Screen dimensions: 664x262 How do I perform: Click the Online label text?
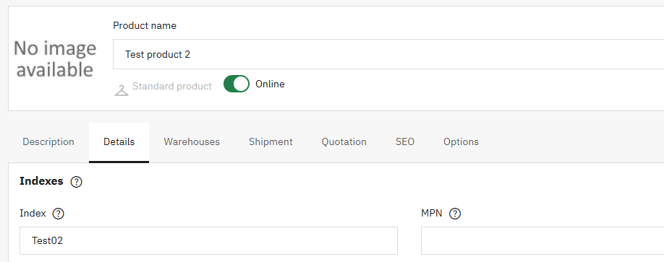(270, 84)
